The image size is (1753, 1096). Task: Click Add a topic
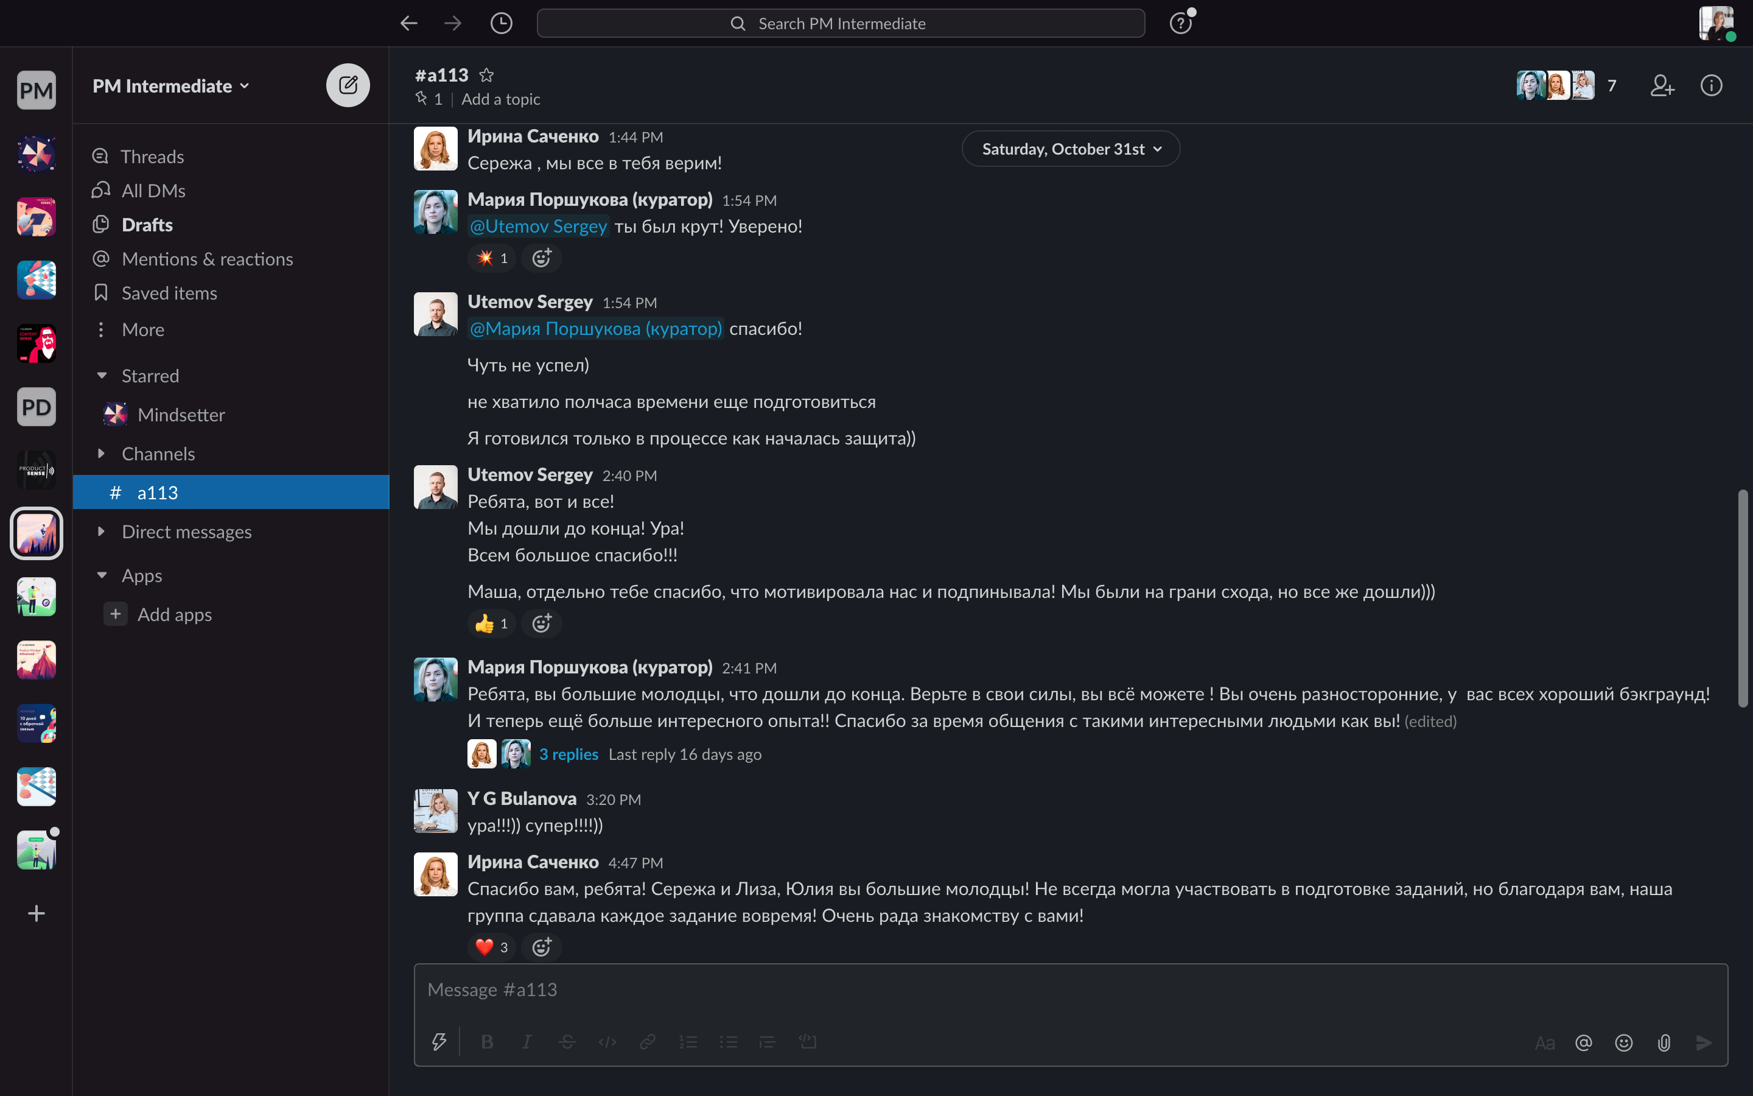[x=500, y=99]
